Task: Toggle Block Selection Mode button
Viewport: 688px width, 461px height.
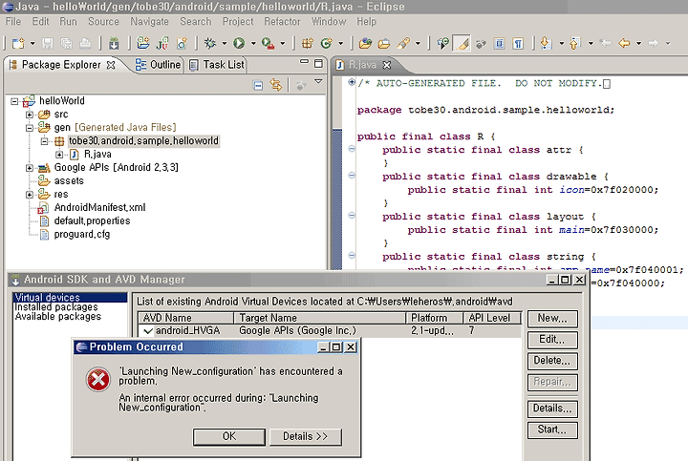Action: point(500,43)
